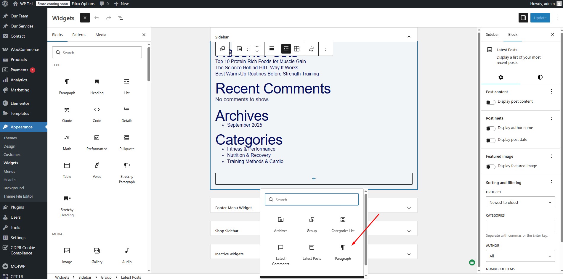Insert the Heading block from Blocks panel
Viewport: 563px width, 279px height.
tap(97, 86)
